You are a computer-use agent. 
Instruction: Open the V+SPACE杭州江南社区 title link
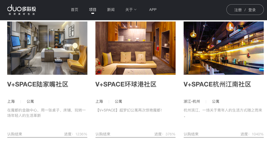[217, 84]
